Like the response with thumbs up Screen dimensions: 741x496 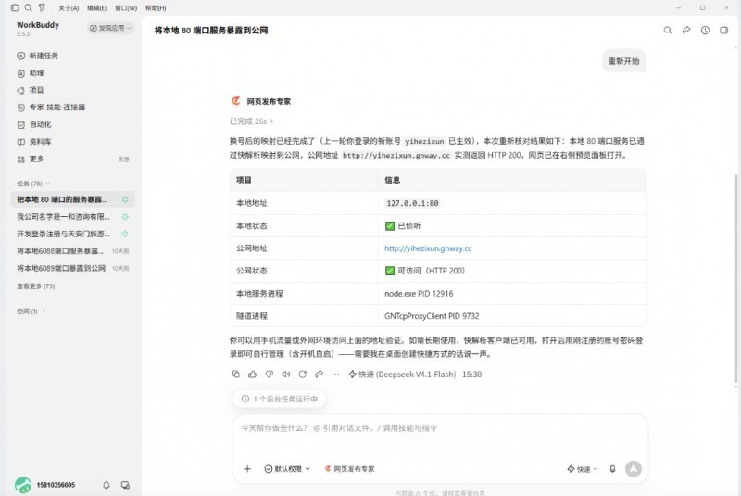coord(252,374)
